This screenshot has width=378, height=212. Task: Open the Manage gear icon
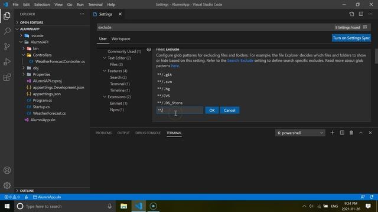point(7,185)
